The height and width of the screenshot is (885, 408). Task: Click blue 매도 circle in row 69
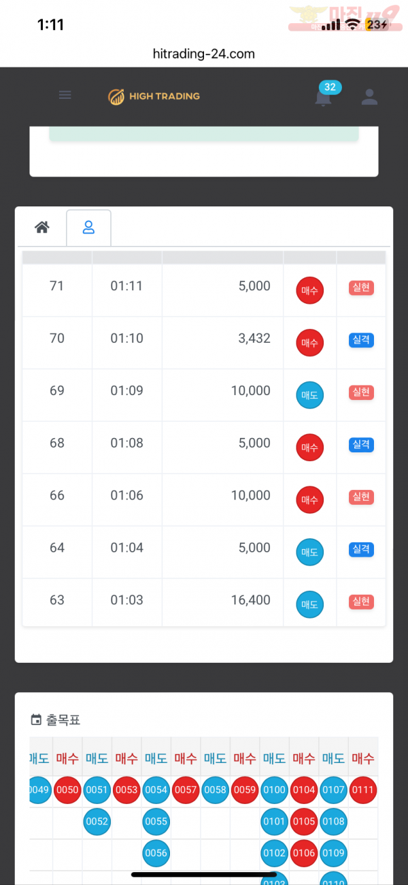[x=309, y=395]
